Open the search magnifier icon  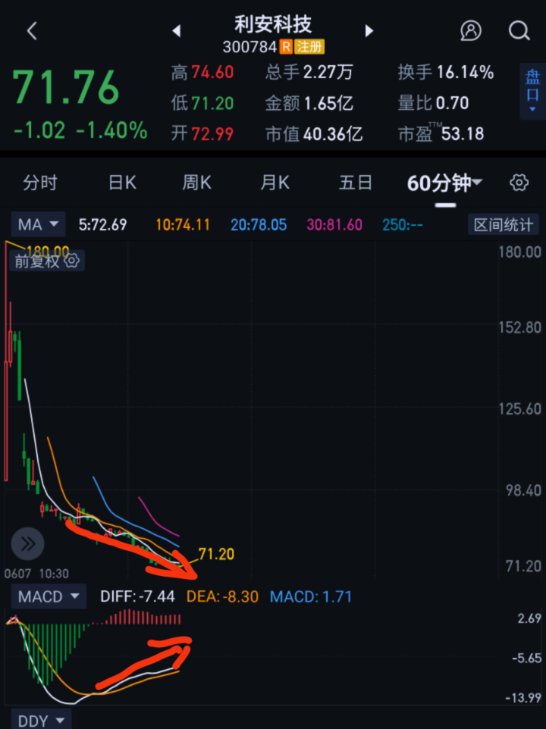pyautogui.click(x=519, y=31)
